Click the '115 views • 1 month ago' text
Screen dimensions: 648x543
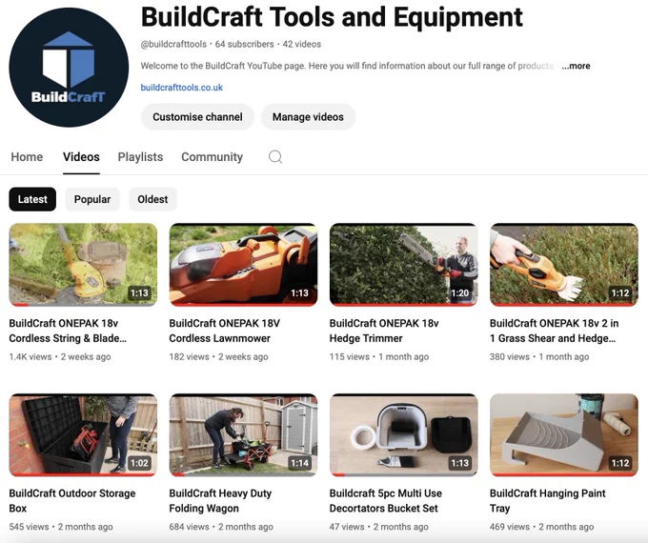click(379, 356)
